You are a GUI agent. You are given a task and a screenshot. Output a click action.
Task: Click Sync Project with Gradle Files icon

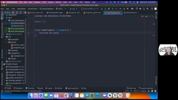pyautogui.click(x=140, y=9)
